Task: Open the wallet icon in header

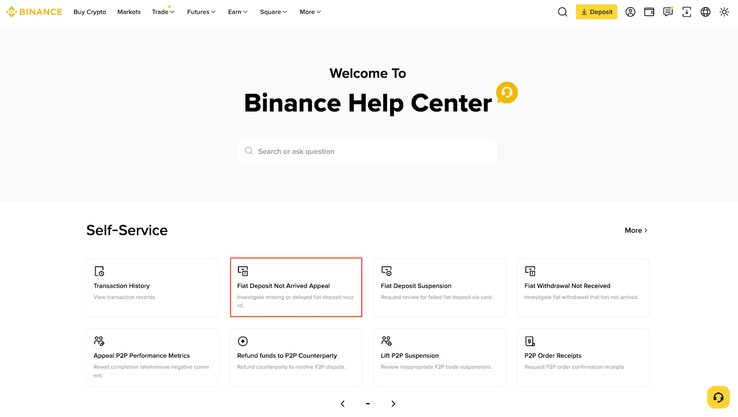Action: coord(649,12)
